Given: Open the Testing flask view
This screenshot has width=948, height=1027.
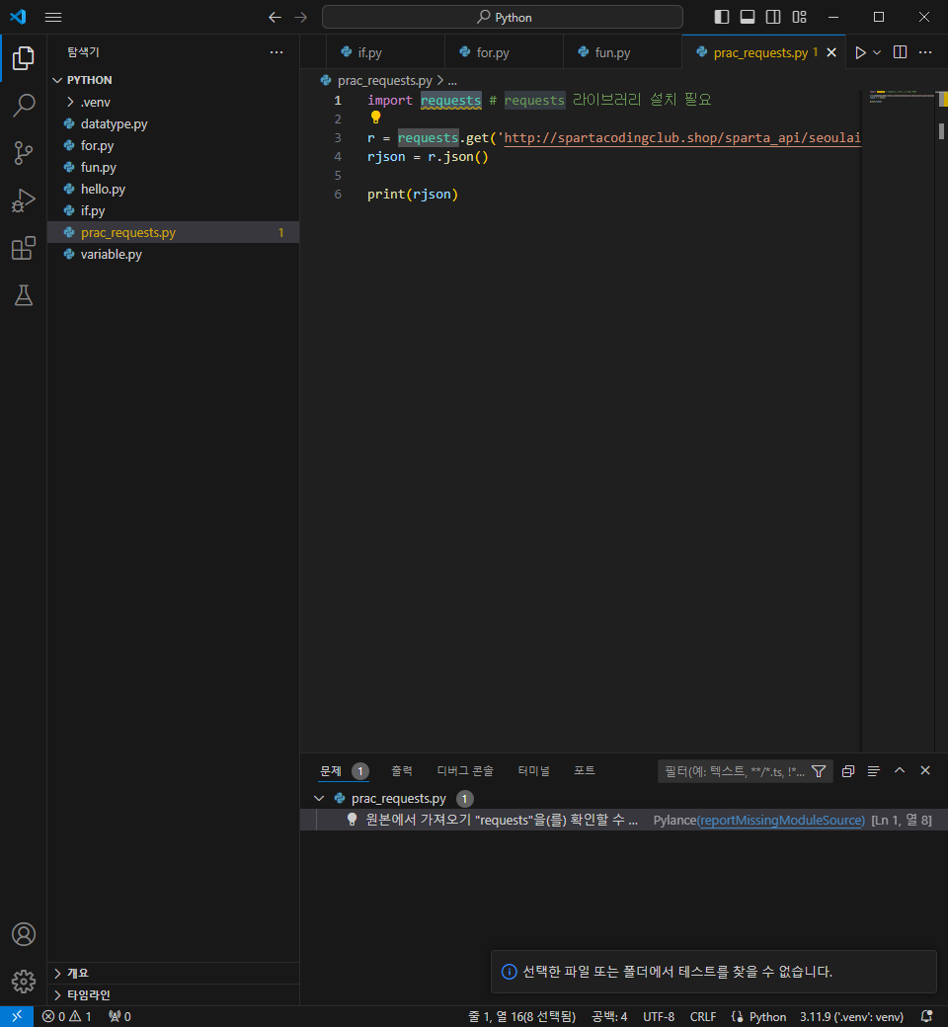Looking at the screenshot, I should (24, 295).
